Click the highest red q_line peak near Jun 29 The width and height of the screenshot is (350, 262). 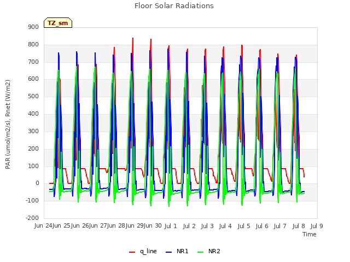point(133,38)
